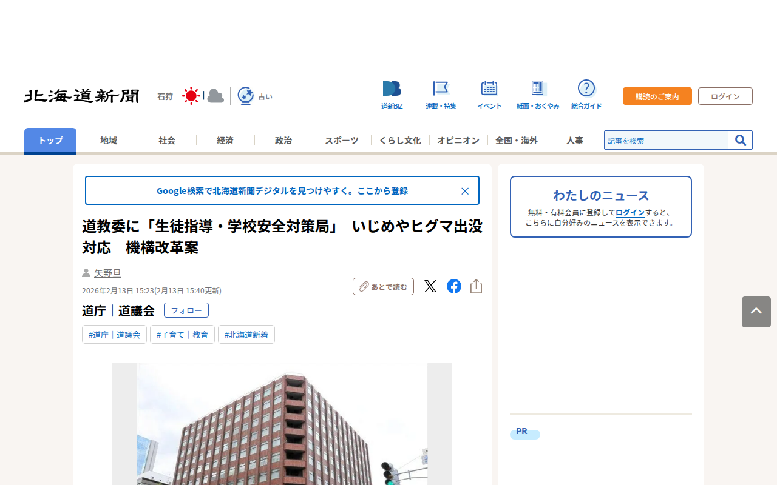
Task: Click the ログイン button in header
Action: click(725, 96)
